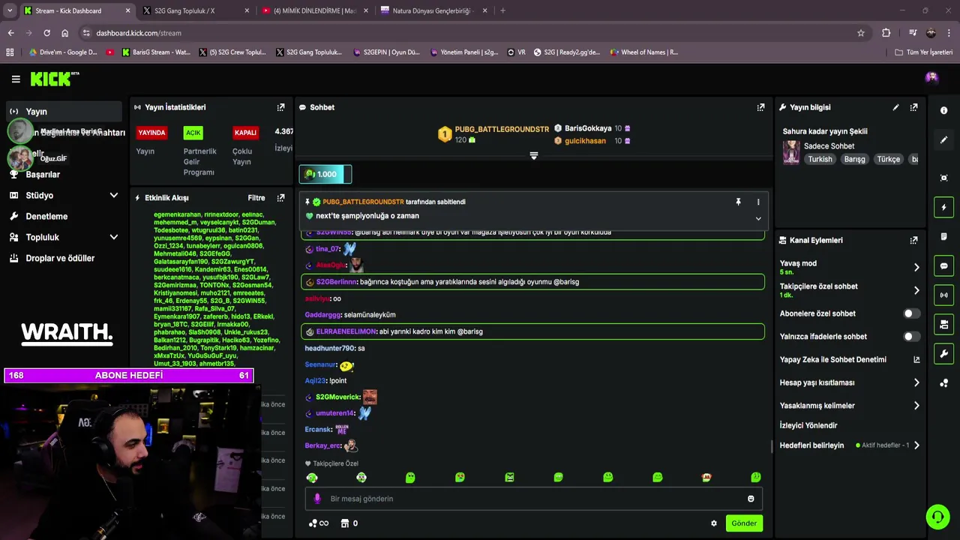Click username Gaddarggg in chat
960x540 pixels.
(322, 315)
